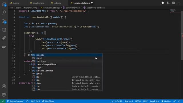
Task: Start Live Share session
Action: coord(48,101)
